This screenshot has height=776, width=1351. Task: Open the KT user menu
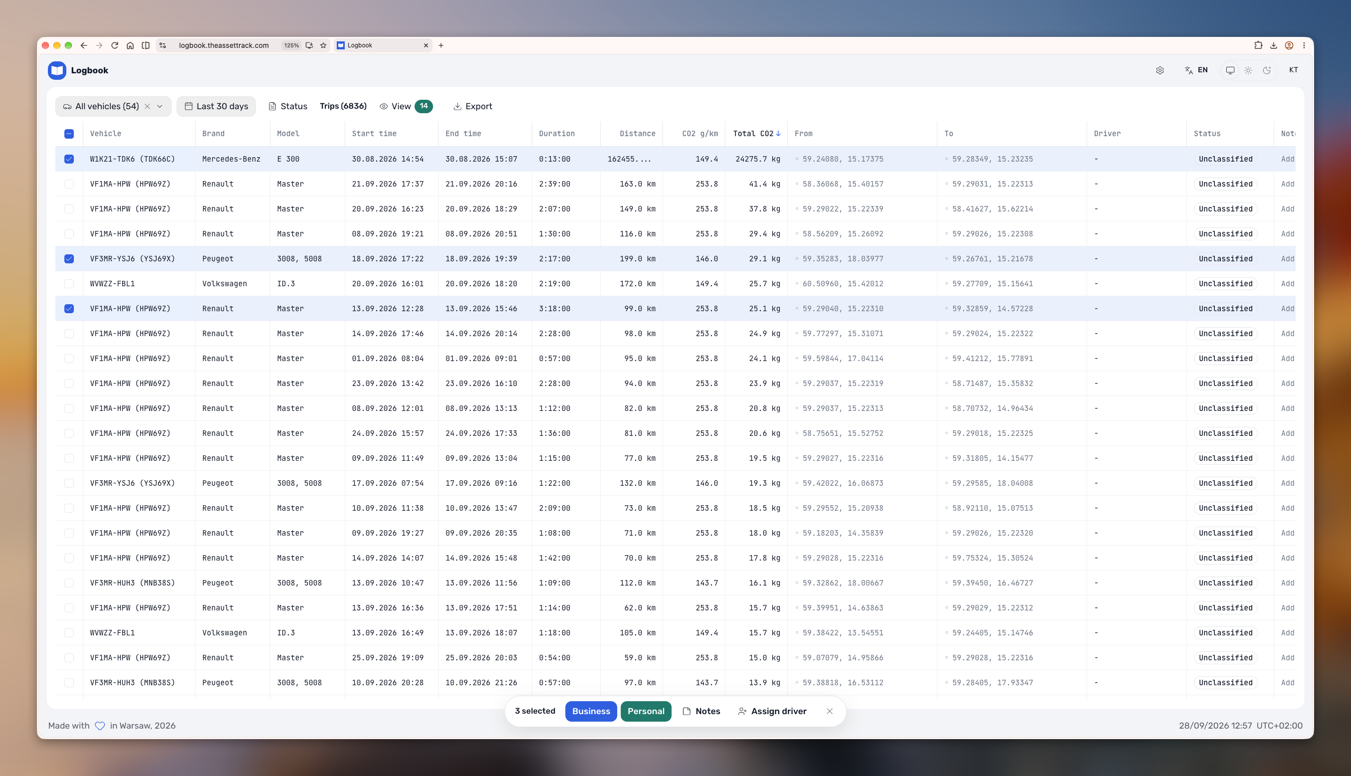pyautogui.click(x=1293, y=70)
